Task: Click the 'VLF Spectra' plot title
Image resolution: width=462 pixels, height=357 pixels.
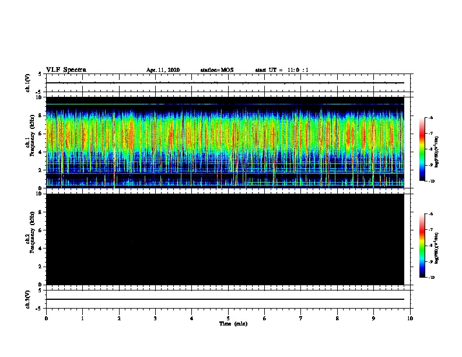Action: 66,70
